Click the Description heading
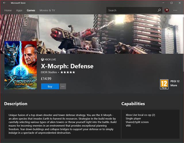Image resolution: width=184 pixels, height=143 pixels. (16, 104)
